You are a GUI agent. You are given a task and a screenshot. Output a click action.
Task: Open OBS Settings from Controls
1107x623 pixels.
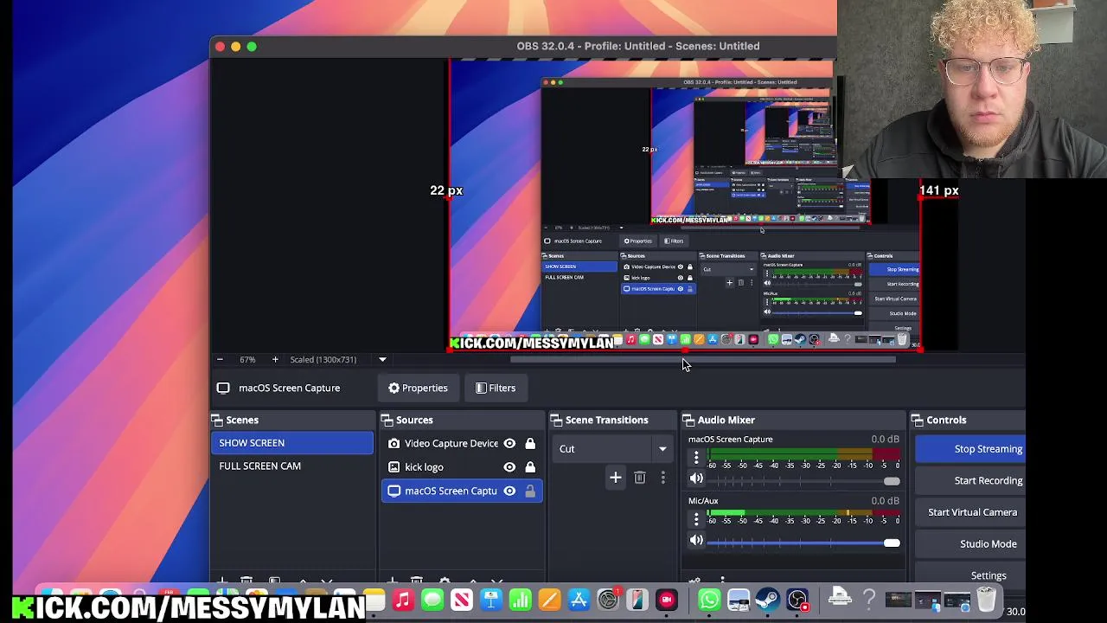coord(970,575)
